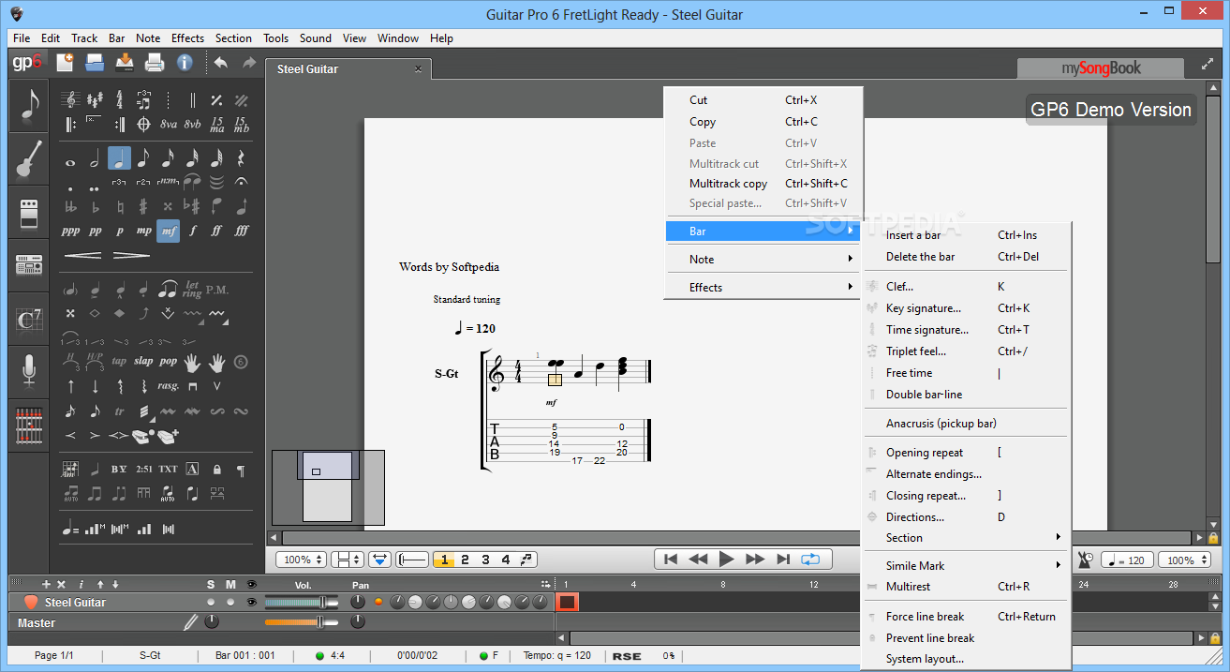Click the open file folder icon
This screenshot has width=1230, height=672.
click(x=95, y=63)
